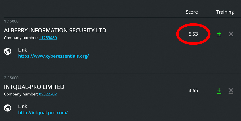
Task: Click green plus for Alberry Information Security
Action: point(219,34)
